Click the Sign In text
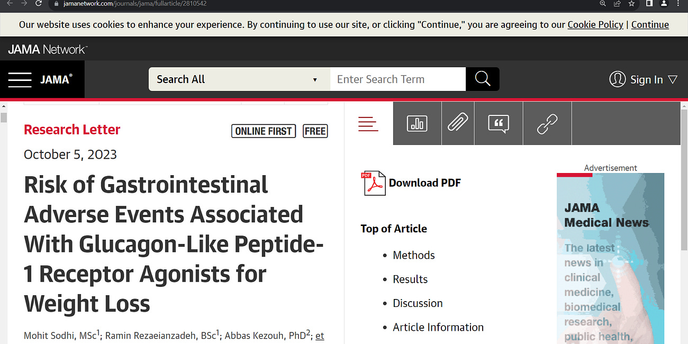 646,80
